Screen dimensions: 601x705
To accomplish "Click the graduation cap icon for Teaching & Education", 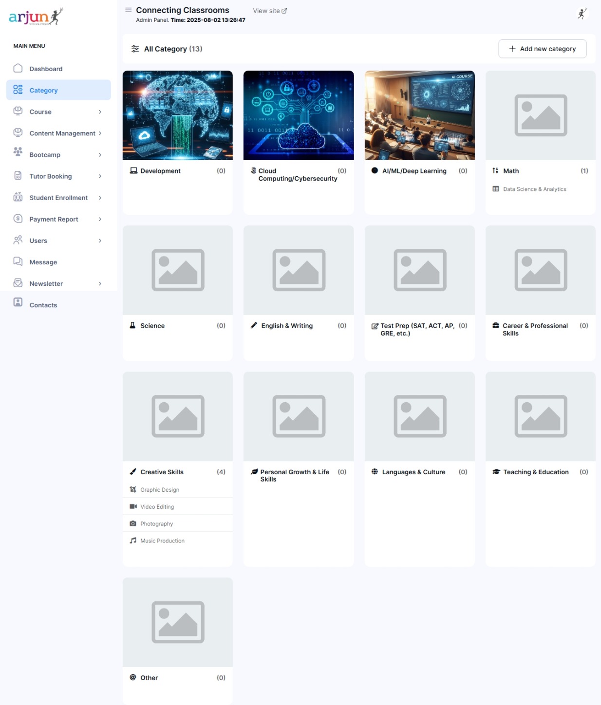I will pyautogui.click(x=496, y=471).
